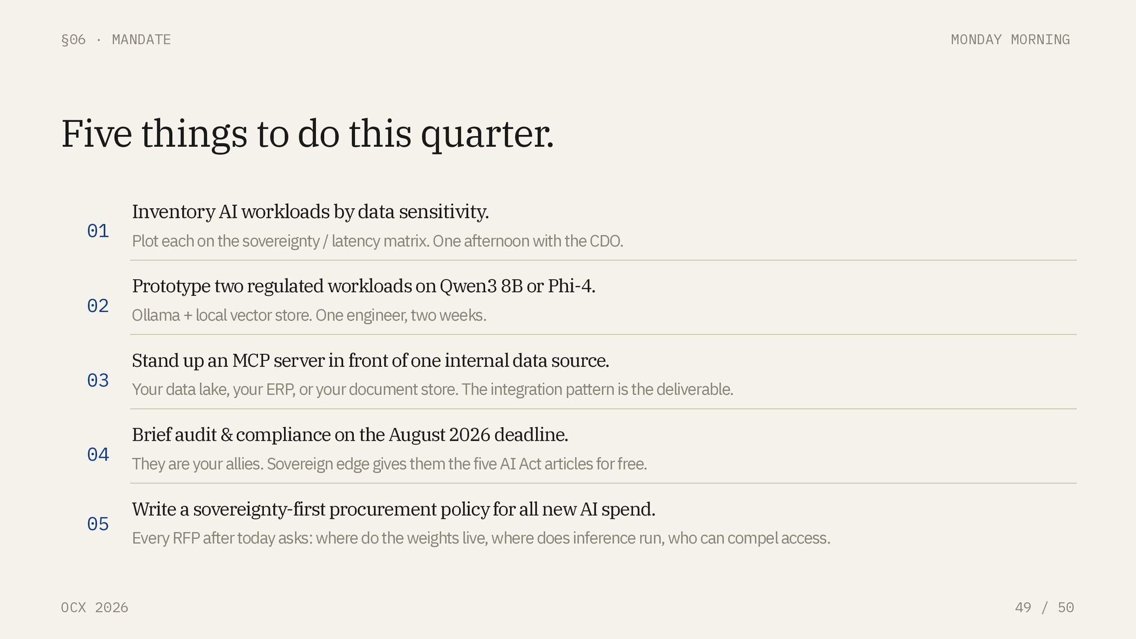
Task: Select item number 03
Action: pos(98,380)
